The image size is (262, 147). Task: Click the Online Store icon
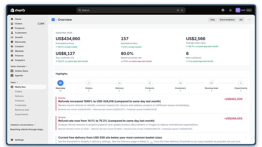click(12, 71)
